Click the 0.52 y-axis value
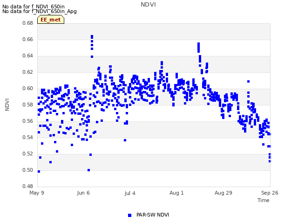The width and height of the screenshot is (298, 224). (x=28, y=154)
